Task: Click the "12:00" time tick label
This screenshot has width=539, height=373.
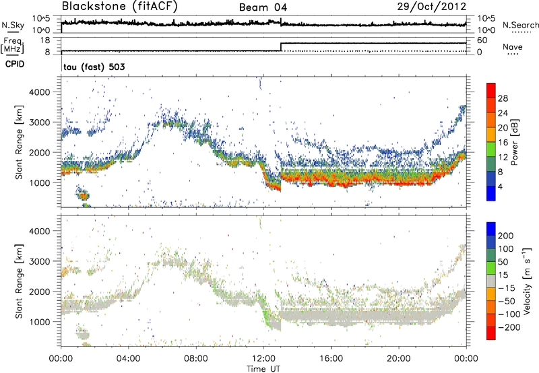Action: pyautogui.click(x=263, y=359)
